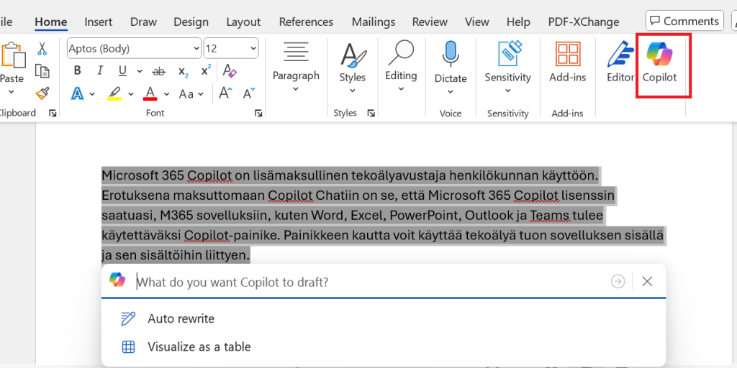Viewport: 737px width, 368px height.
Task: Open the References tab
Action: [306, 22]
